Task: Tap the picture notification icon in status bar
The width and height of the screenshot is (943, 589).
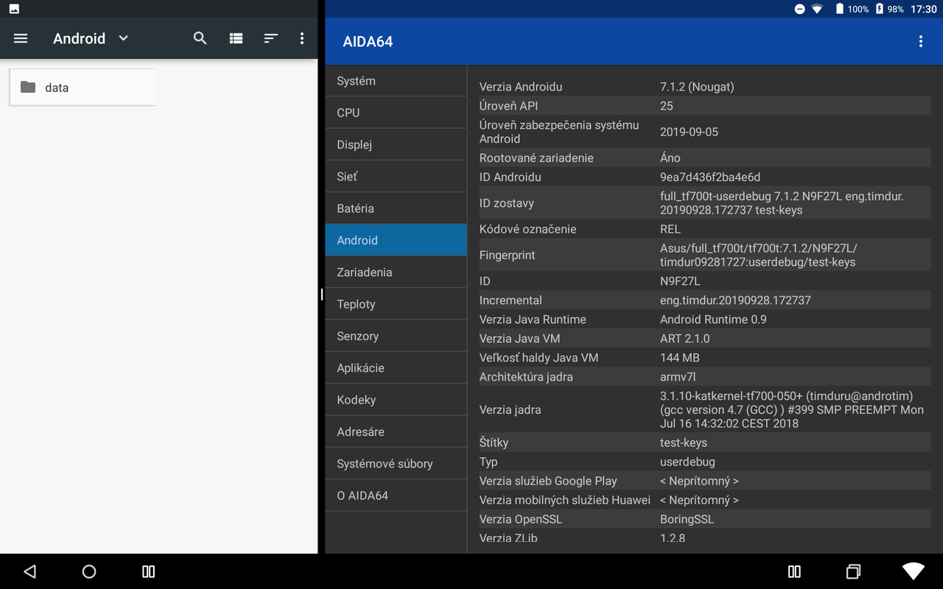Action: [14, 9]
